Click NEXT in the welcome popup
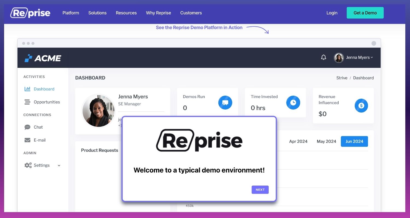The height and width of the screenshot is (218, 410). point(260,190)
